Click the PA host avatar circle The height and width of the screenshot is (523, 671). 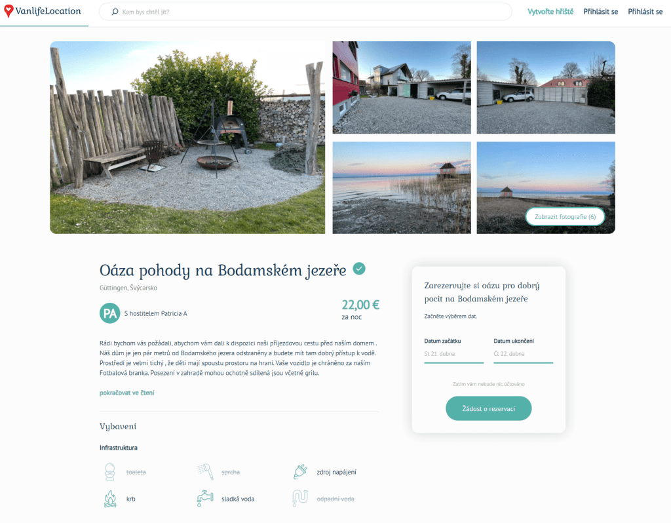[x=110, y=313]
